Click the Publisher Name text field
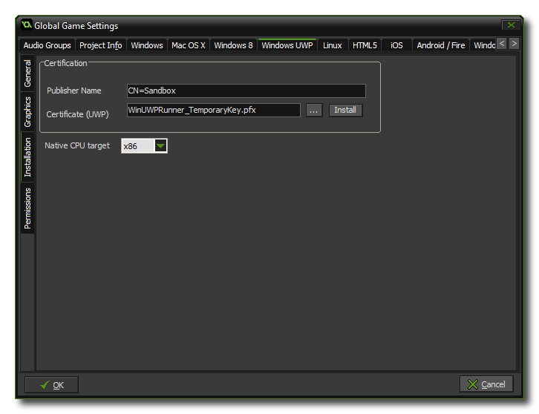539x414 pixels. pyautogui.click(x=246, y=91)
